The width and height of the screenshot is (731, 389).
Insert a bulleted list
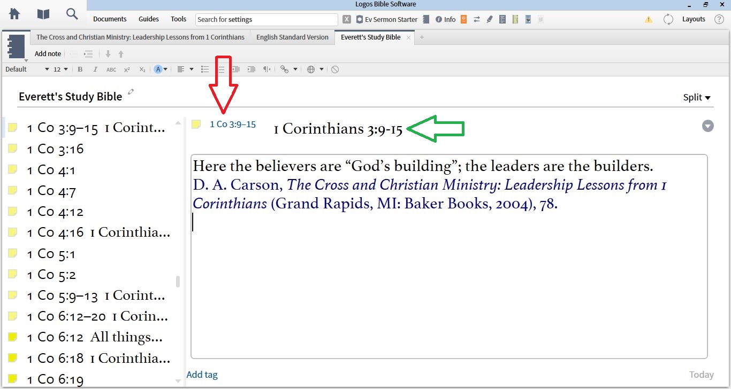pyautogui.click(x=204, y=69)
